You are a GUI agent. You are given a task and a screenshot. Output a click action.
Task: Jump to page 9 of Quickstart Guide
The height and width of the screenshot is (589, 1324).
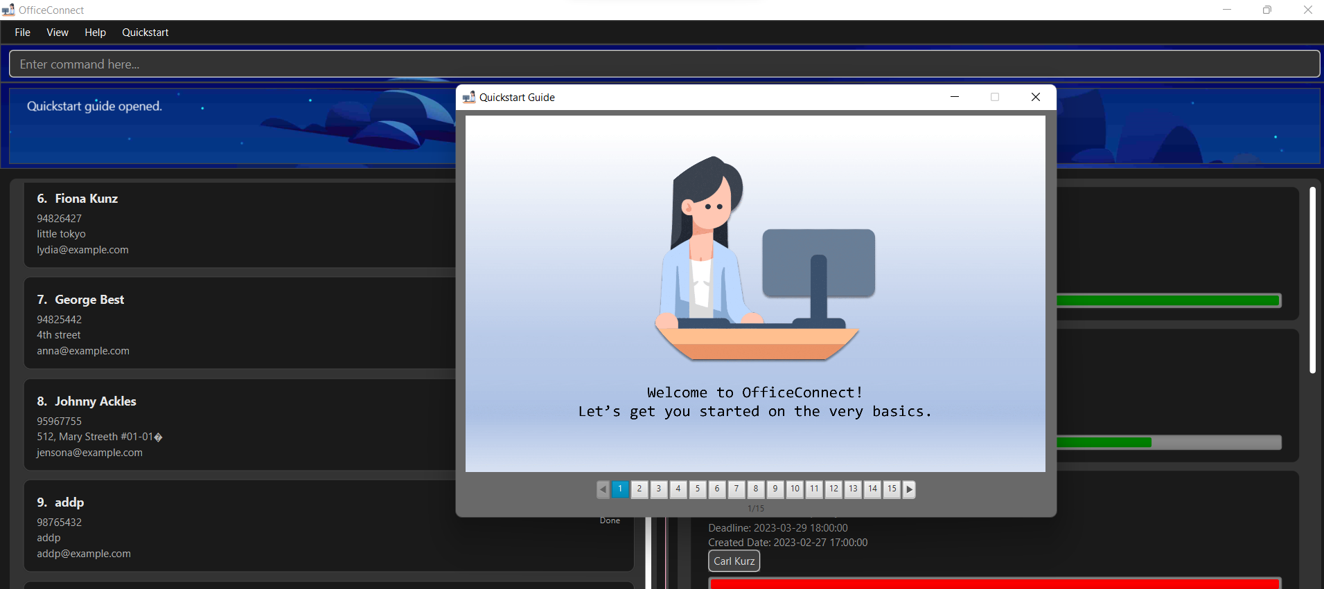[775, 489]
